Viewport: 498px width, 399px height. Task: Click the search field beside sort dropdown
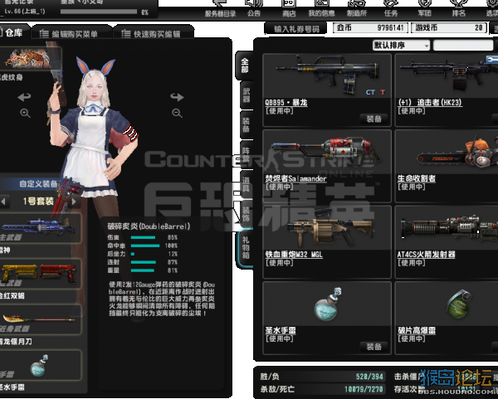coord(463,46)
